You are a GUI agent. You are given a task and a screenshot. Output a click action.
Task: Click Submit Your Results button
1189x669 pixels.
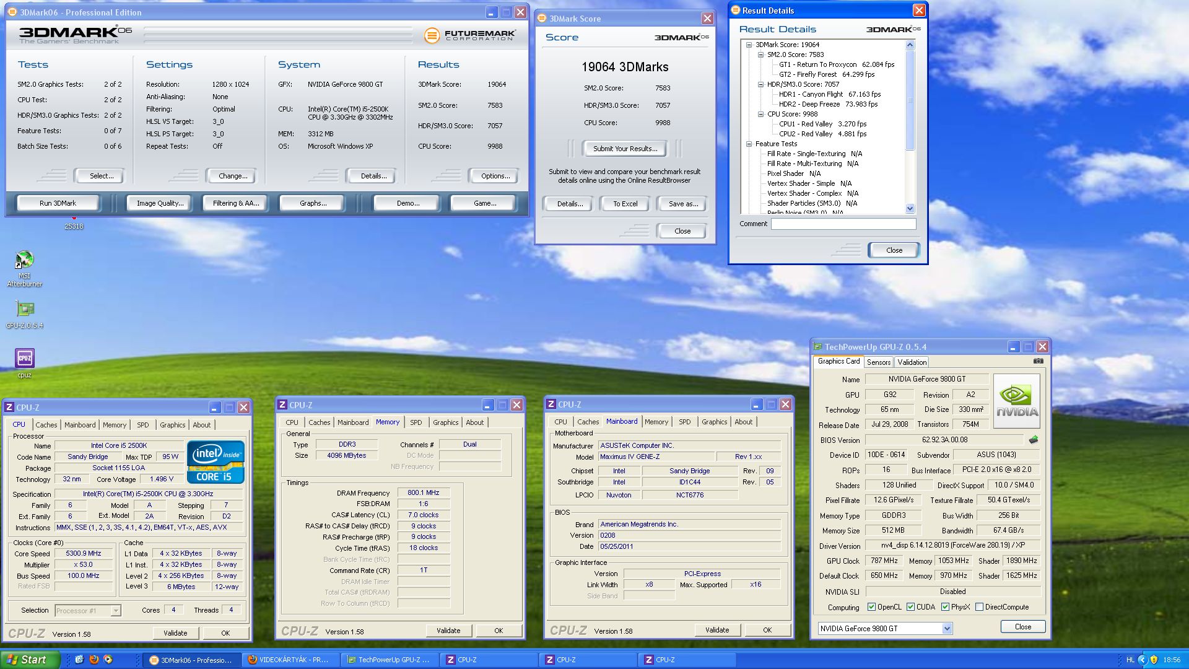(625, 149)
